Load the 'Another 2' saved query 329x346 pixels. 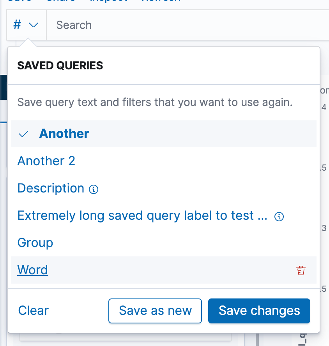[46, 161]
